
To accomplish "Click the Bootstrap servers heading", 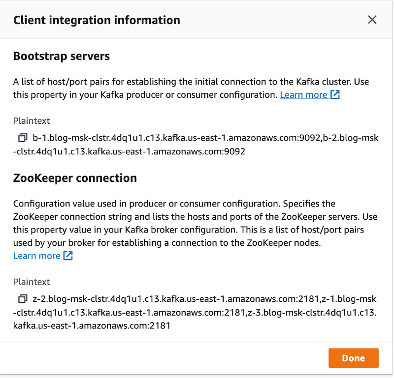I will point(62,56).
